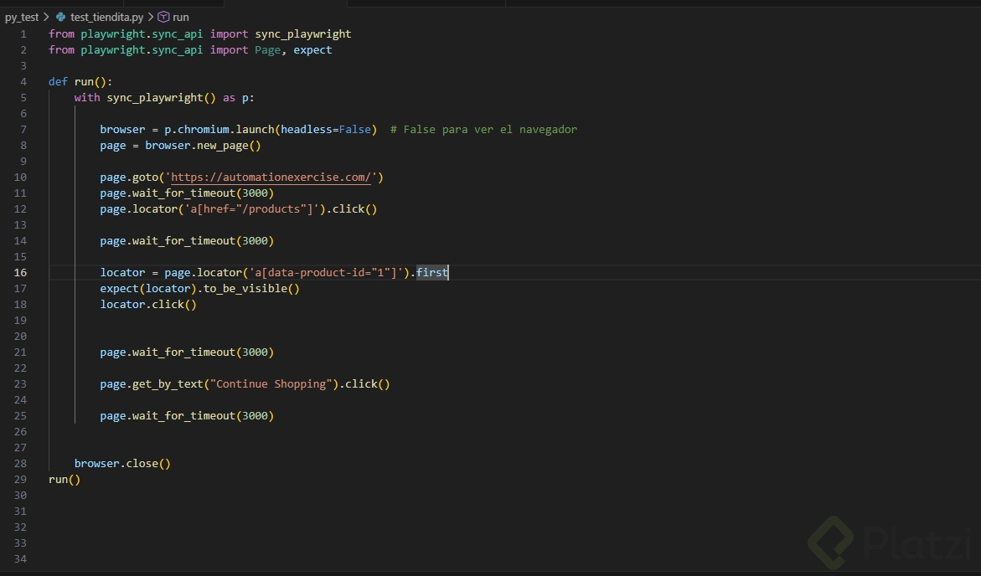Click 'browser.new_page()' on line 8

(203, 145)
